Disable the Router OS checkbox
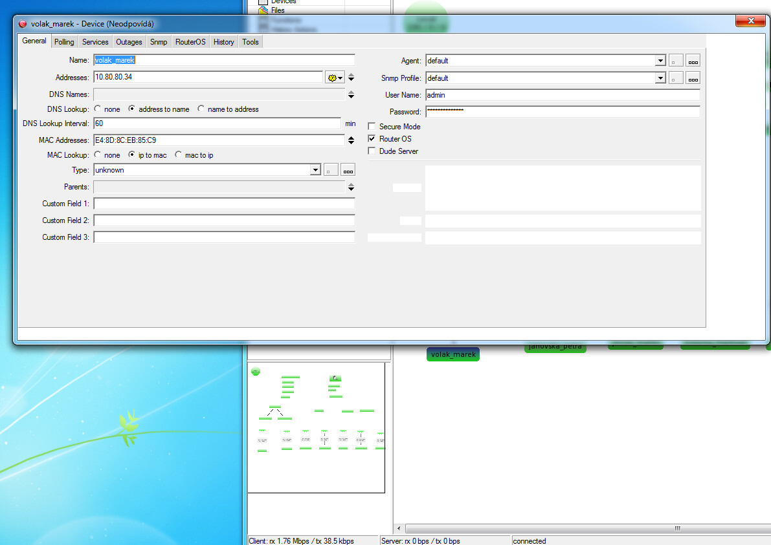Screen dimensions: 771x545 click(371, 138)
